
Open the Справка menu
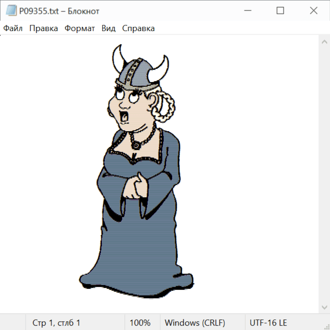tap(138, 29)
